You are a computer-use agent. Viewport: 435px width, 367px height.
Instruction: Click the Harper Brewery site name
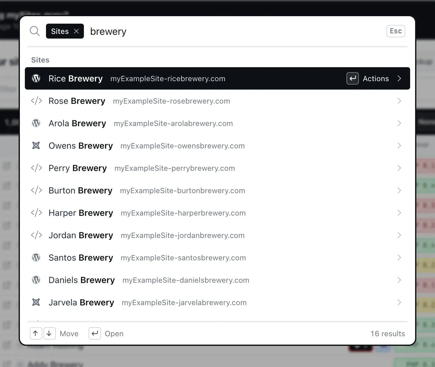[x=81, y=213]
